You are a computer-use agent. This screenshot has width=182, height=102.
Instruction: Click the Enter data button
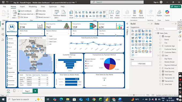point(40,11)
